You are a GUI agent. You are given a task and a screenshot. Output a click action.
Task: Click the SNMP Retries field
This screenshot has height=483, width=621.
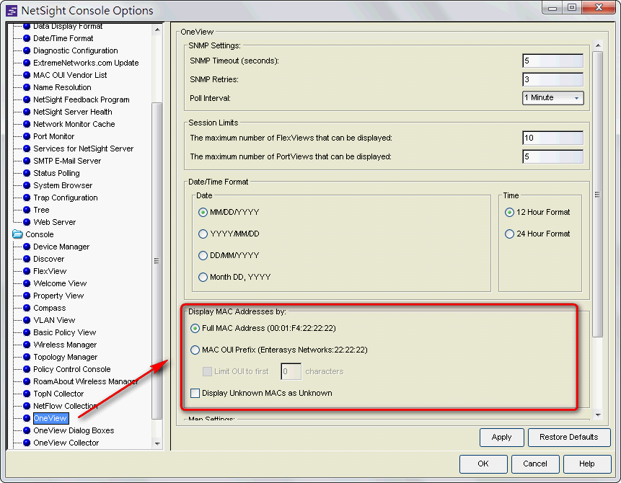(x=553, y=79)
